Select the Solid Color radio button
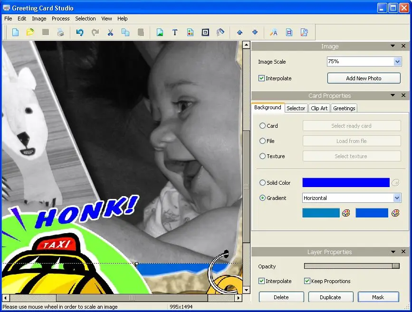Screen dimensions: 412x312 click(x=262, y=182)
